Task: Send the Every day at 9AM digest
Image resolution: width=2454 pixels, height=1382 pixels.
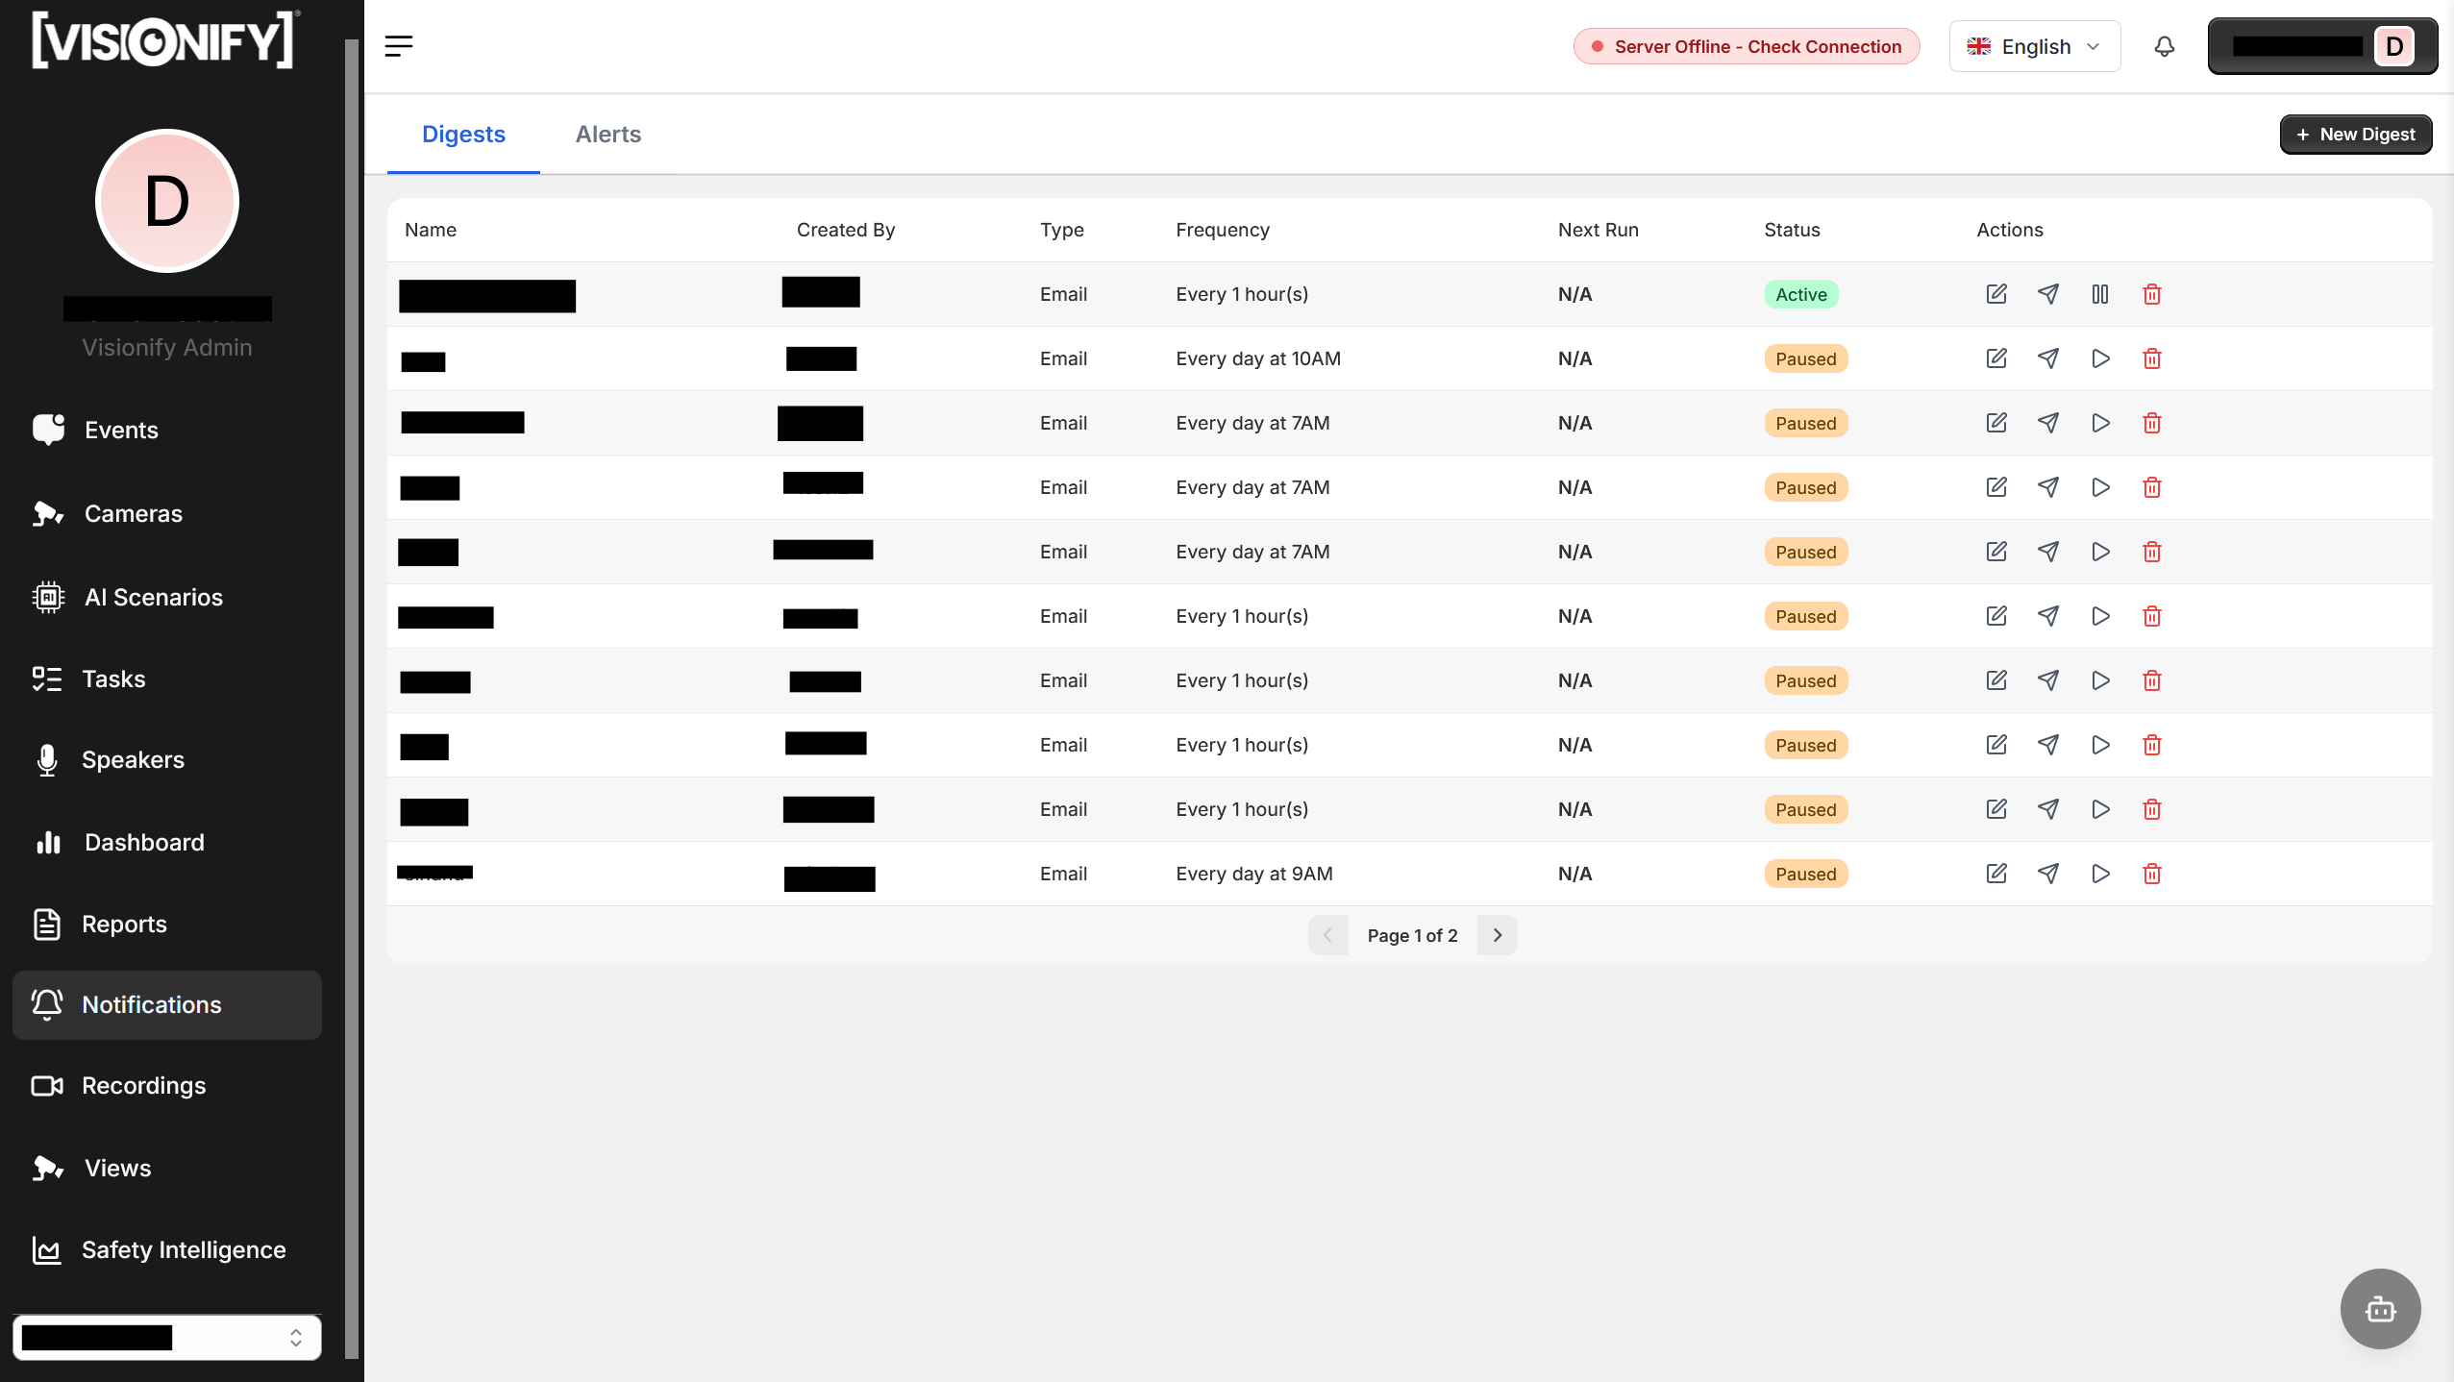Action: coord(2048,874)
